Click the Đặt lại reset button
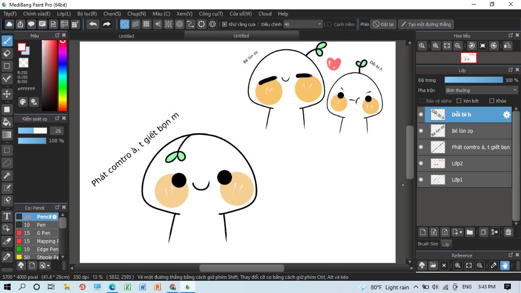Screen dimensions: 521x293 coord(384,24)
